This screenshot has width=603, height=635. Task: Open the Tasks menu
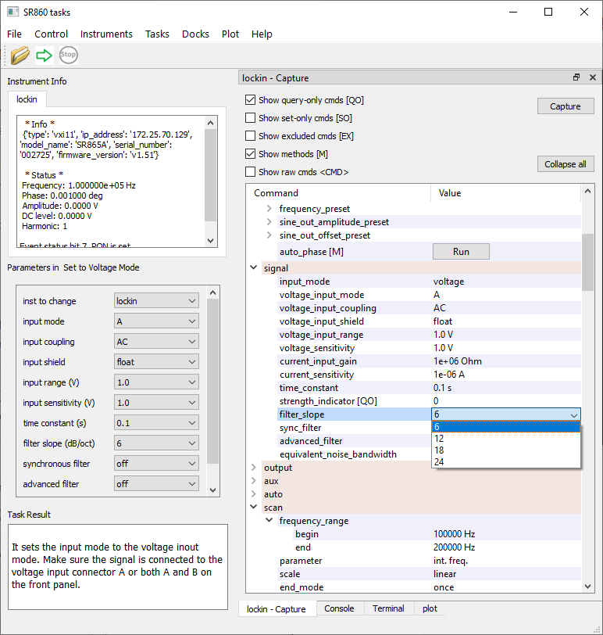pyautogui.click(x=157, y=34)
